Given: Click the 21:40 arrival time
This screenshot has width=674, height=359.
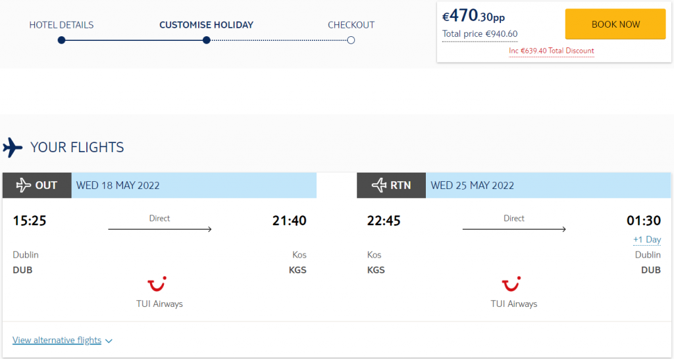Looking at the screenshot, I should click(290, 221).
